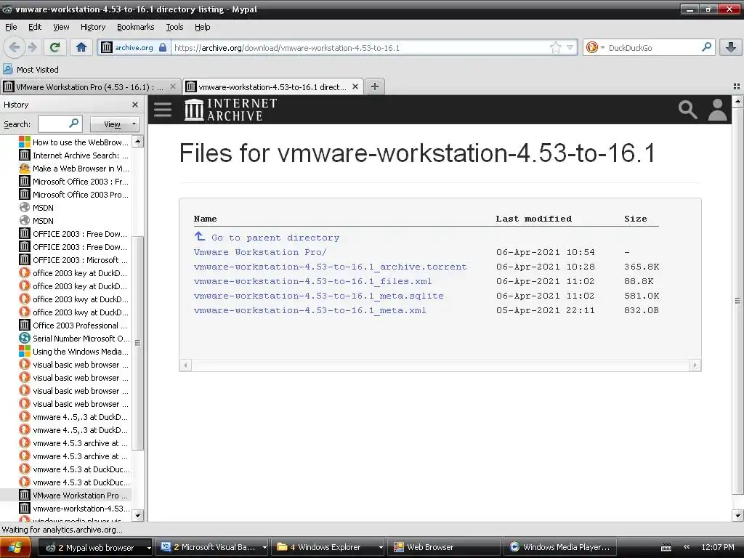Open the Bookmarks menu
Screen dimensions: 744x558
click(136, 27)
